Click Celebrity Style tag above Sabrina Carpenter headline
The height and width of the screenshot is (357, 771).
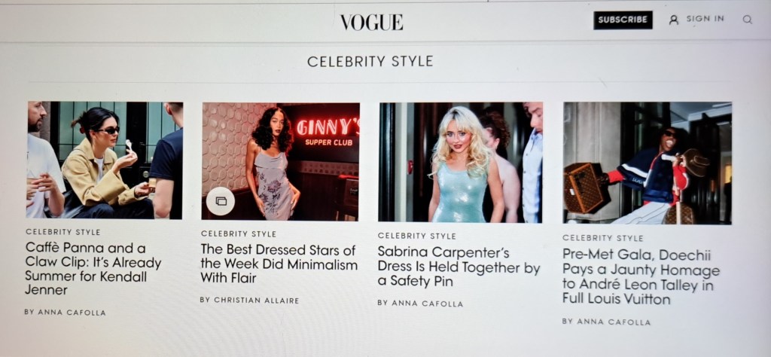(416, 236)
